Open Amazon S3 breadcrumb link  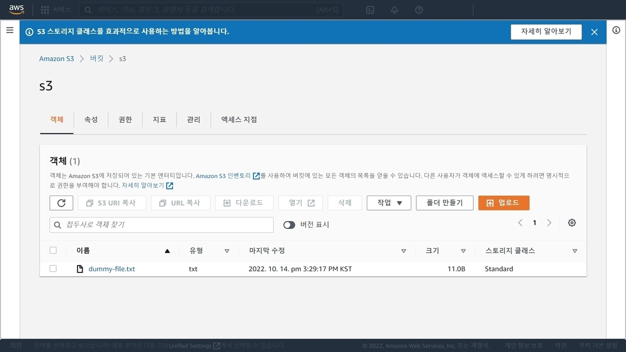[x=56, y=59]
